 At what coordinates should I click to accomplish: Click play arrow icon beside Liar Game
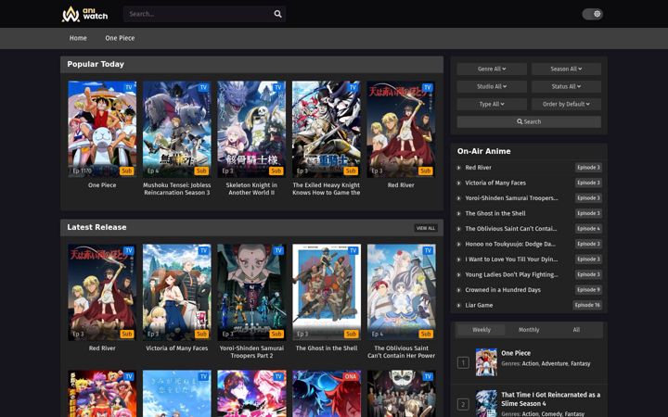point(459,306)
